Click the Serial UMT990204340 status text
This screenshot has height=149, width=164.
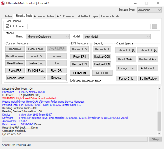point(16,145)
